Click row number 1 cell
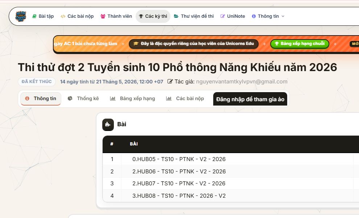The height and width of the screenshot is (218, 359). coord(112,159)
